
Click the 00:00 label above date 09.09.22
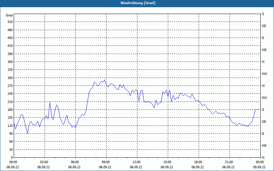click(x=260, y=162)
